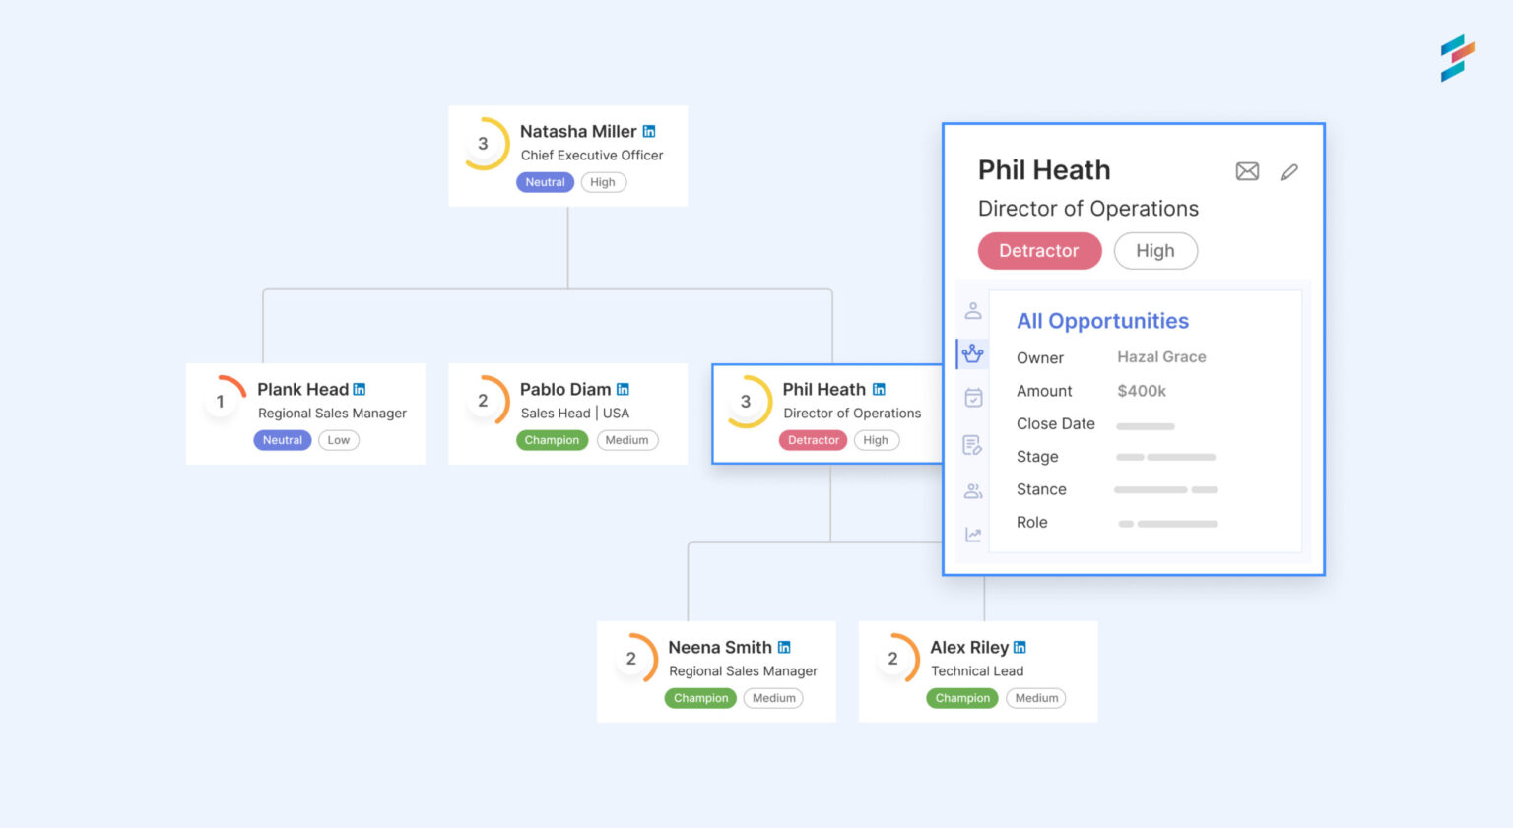Open the High influence selector for Phil Heath

(1154, 251)
